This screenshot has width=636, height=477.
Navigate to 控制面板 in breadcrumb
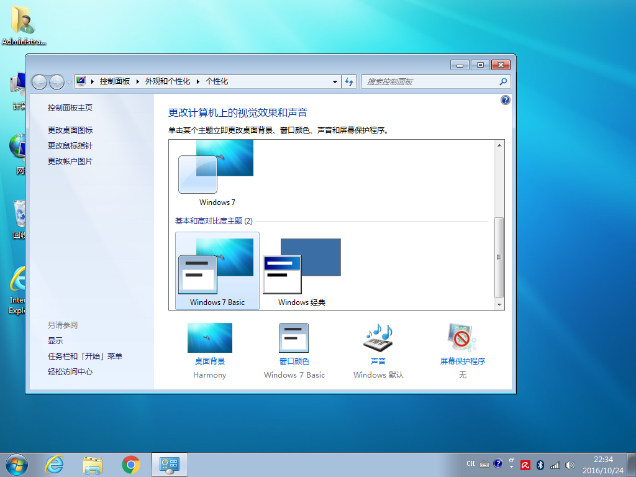(x=115, y=81)
